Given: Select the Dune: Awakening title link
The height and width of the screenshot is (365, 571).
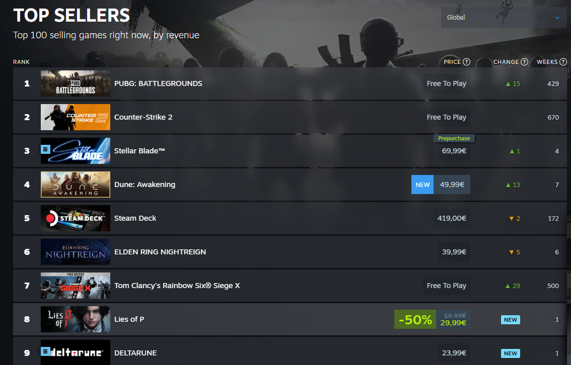Looking at the screenshot, I should point(145,185).
